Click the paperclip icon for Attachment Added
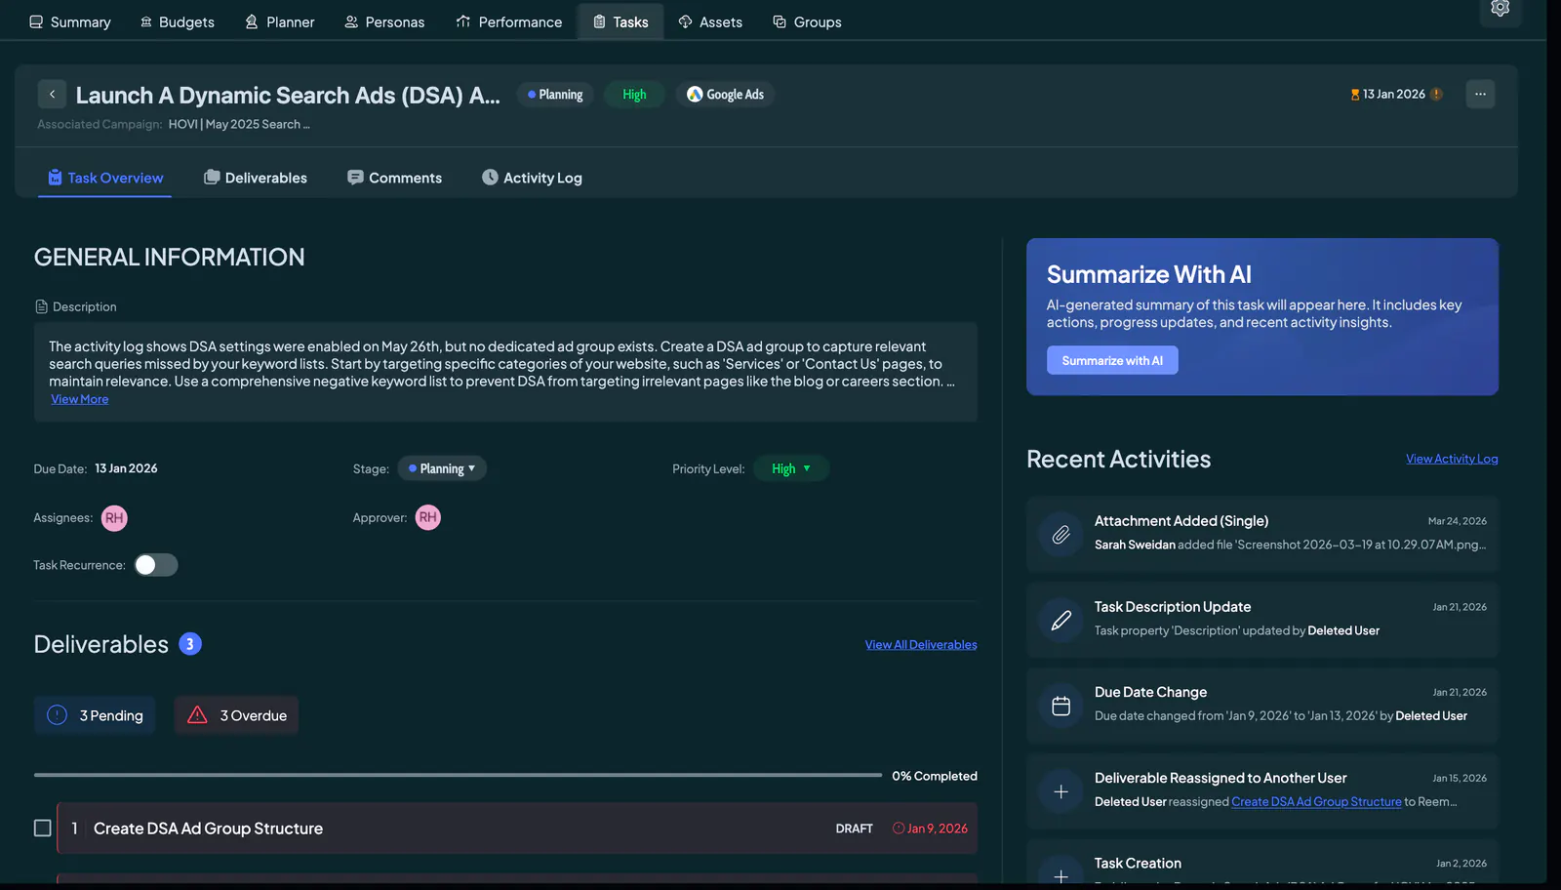1561x890 pixels. click(1061, 534)
